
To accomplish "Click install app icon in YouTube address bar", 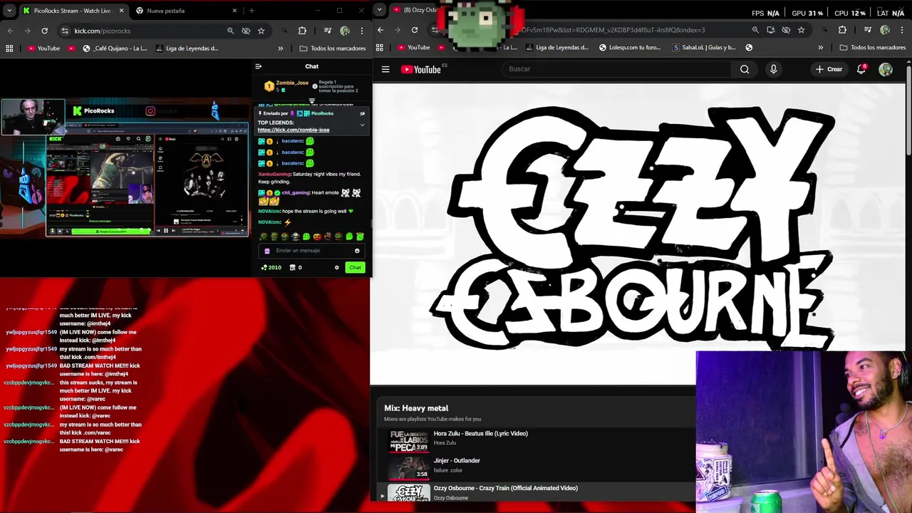I will click(x=771, y=30).
